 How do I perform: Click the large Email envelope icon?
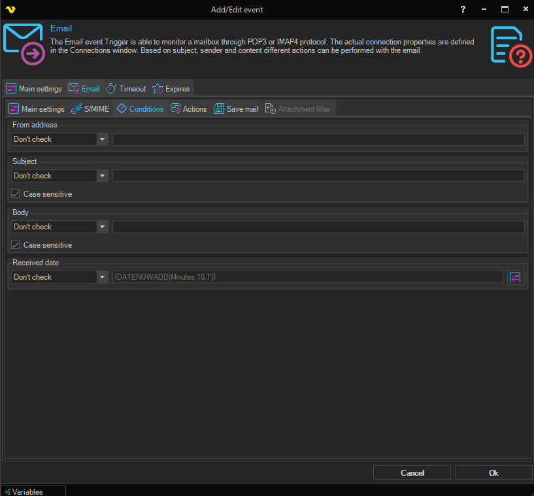[24, 44]
